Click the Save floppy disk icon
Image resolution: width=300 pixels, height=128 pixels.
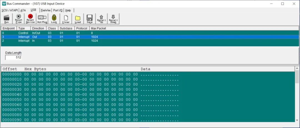89,18
